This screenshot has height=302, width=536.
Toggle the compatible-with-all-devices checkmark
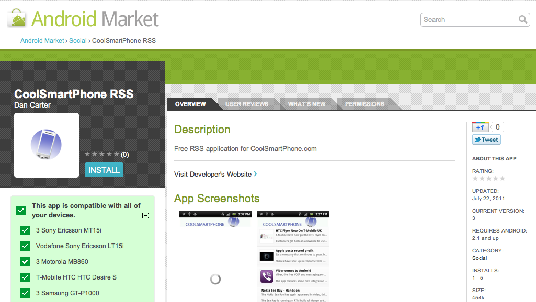(x=21, y=211)
